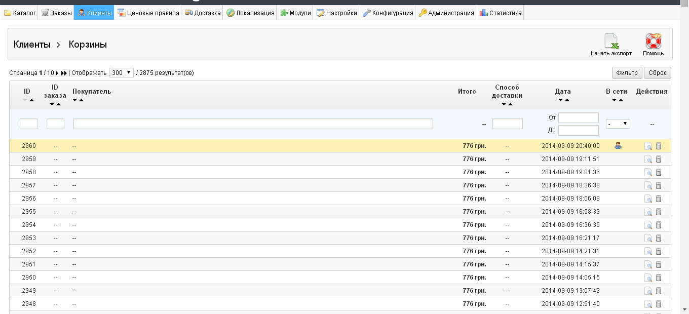Viewport: 689px width, 314px height.
Task: Open the Администрация menu
Action: click(446, 13)
